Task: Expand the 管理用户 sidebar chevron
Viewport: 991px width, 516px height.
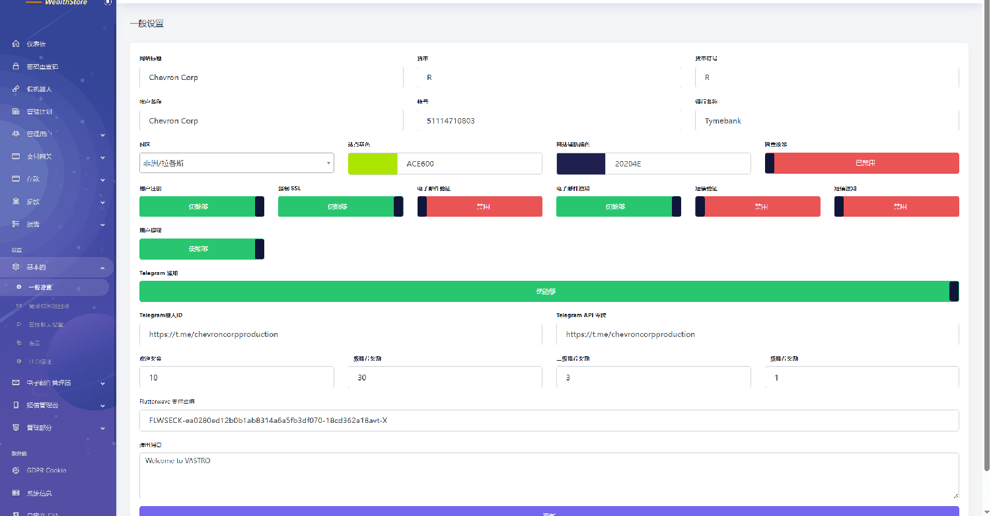Action: (x=102, y=135)
